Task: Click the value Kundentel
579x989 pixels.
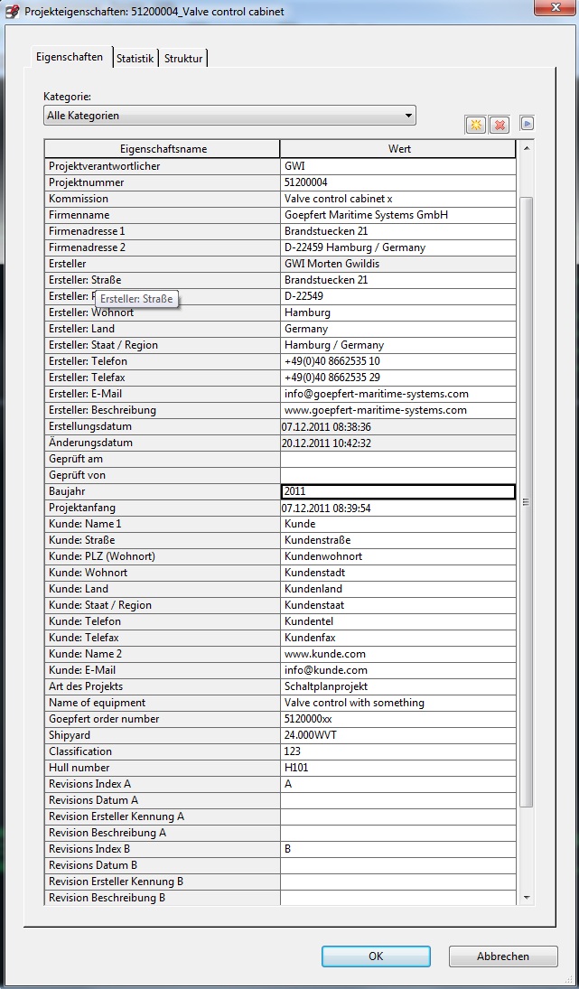Action: (398, 621)
